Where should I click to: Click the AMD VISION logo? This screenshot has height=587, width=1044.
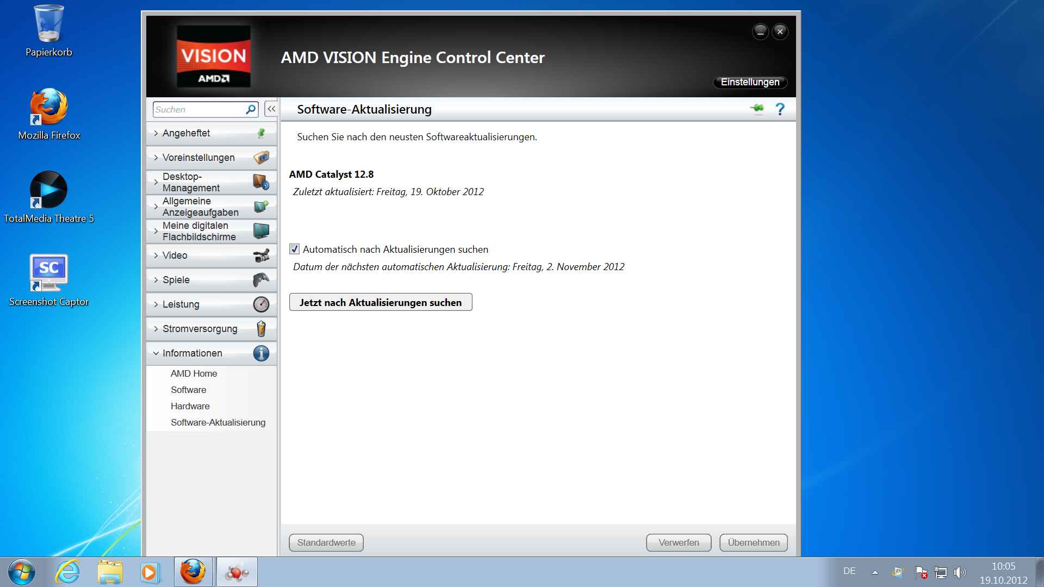(214, 57)
